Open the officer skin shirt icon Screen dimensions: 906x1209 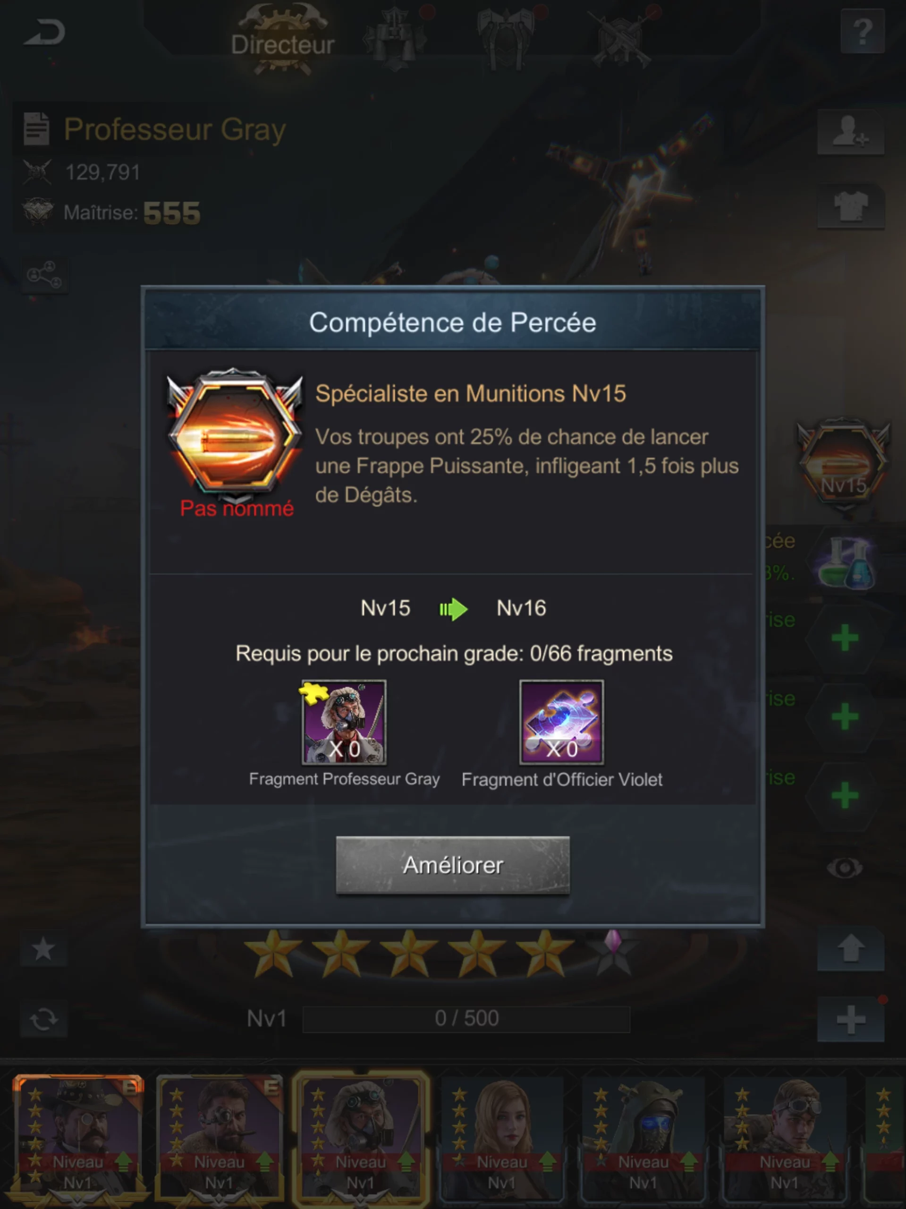point(851,205)
